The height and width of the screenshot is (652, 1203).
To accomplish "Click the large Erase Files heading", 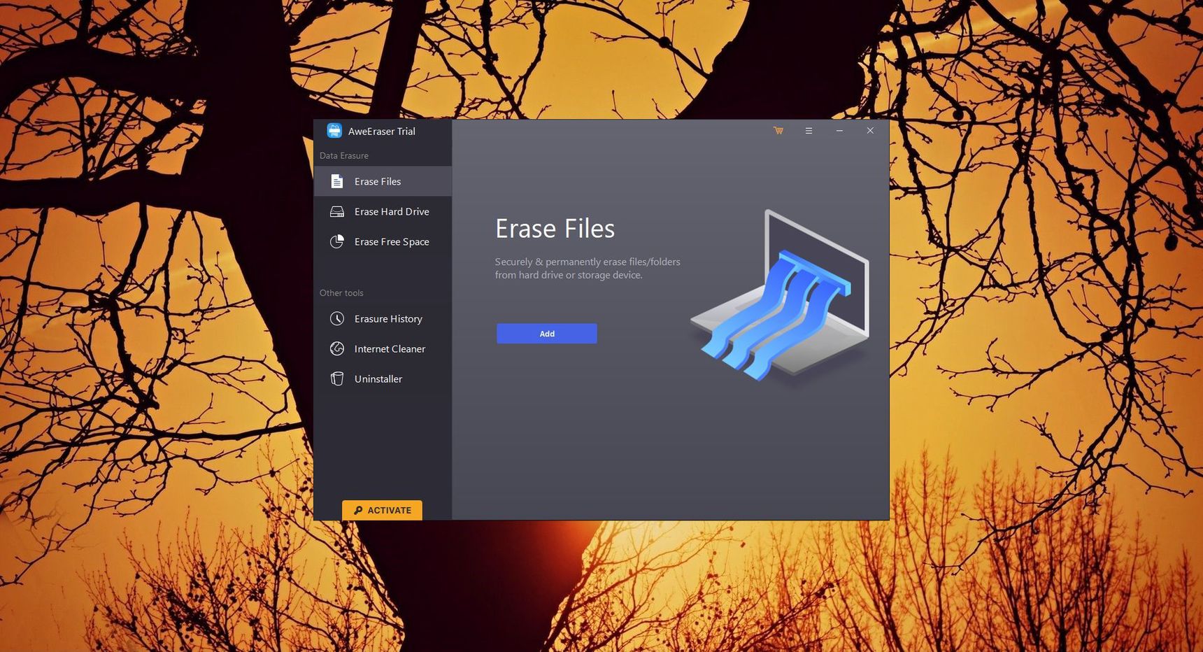I will point(555,228).
